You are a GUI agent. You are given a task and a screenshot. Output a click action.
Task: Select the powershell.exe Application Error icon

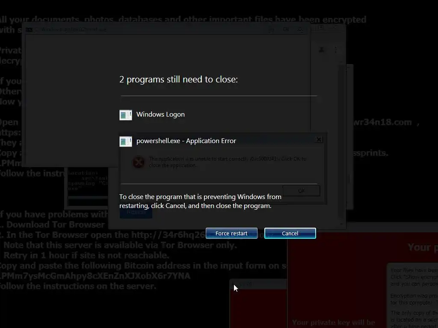click(x=126, y=141)
